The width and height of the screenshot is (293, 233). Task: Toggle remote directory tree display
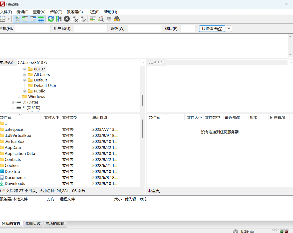point(33,19)
